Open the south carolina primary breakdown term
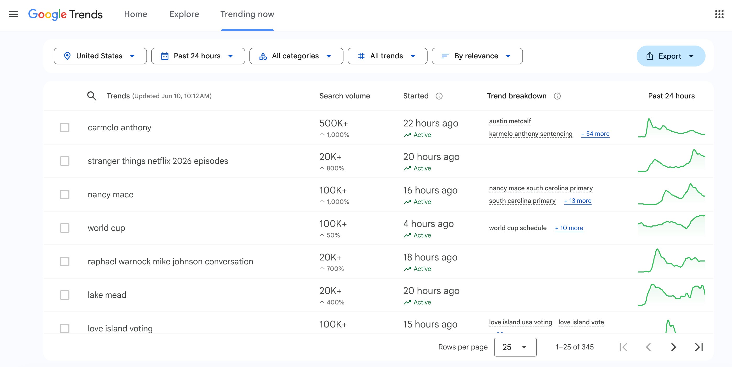 (x=522, y=201)
